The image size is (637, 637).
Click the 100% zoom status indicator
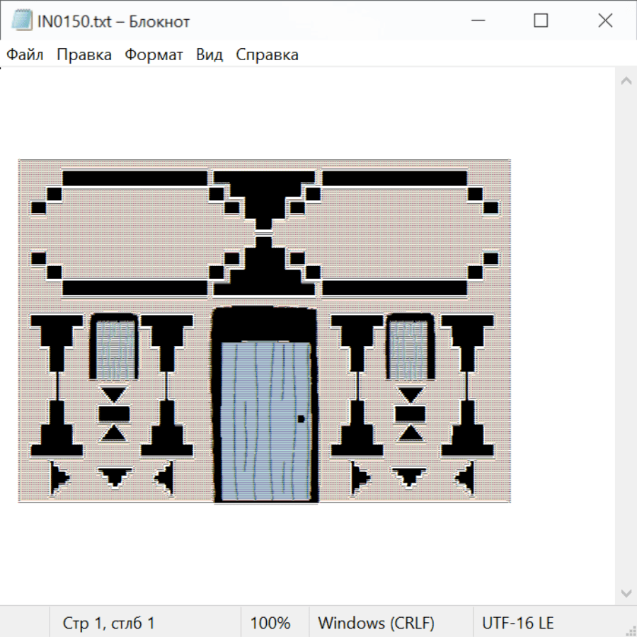click(x=270, y=624)
